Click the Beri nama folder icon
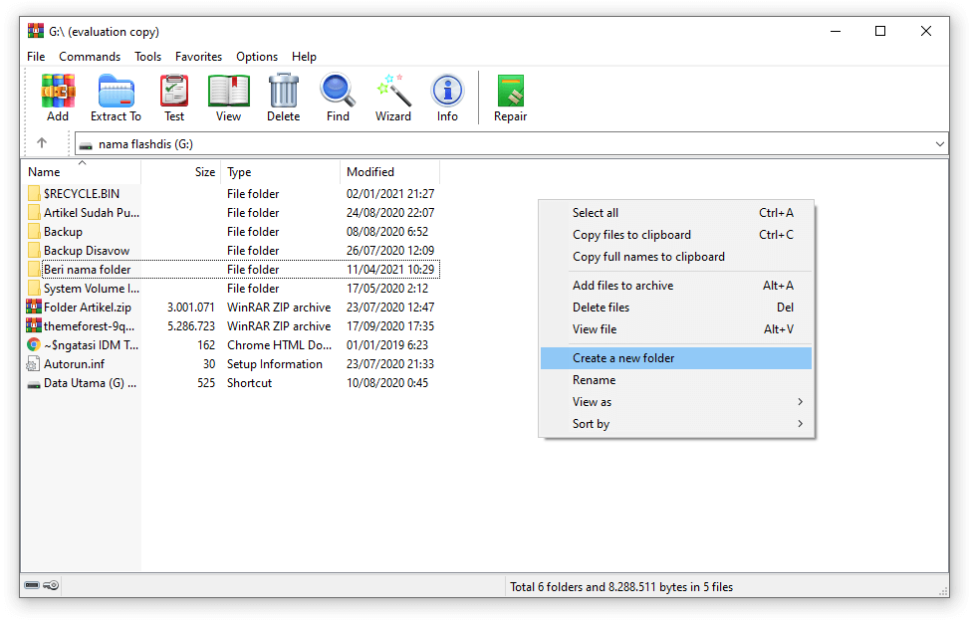Image resolution: width=970 pixels, height=621 pixels. tap(34, 270)
